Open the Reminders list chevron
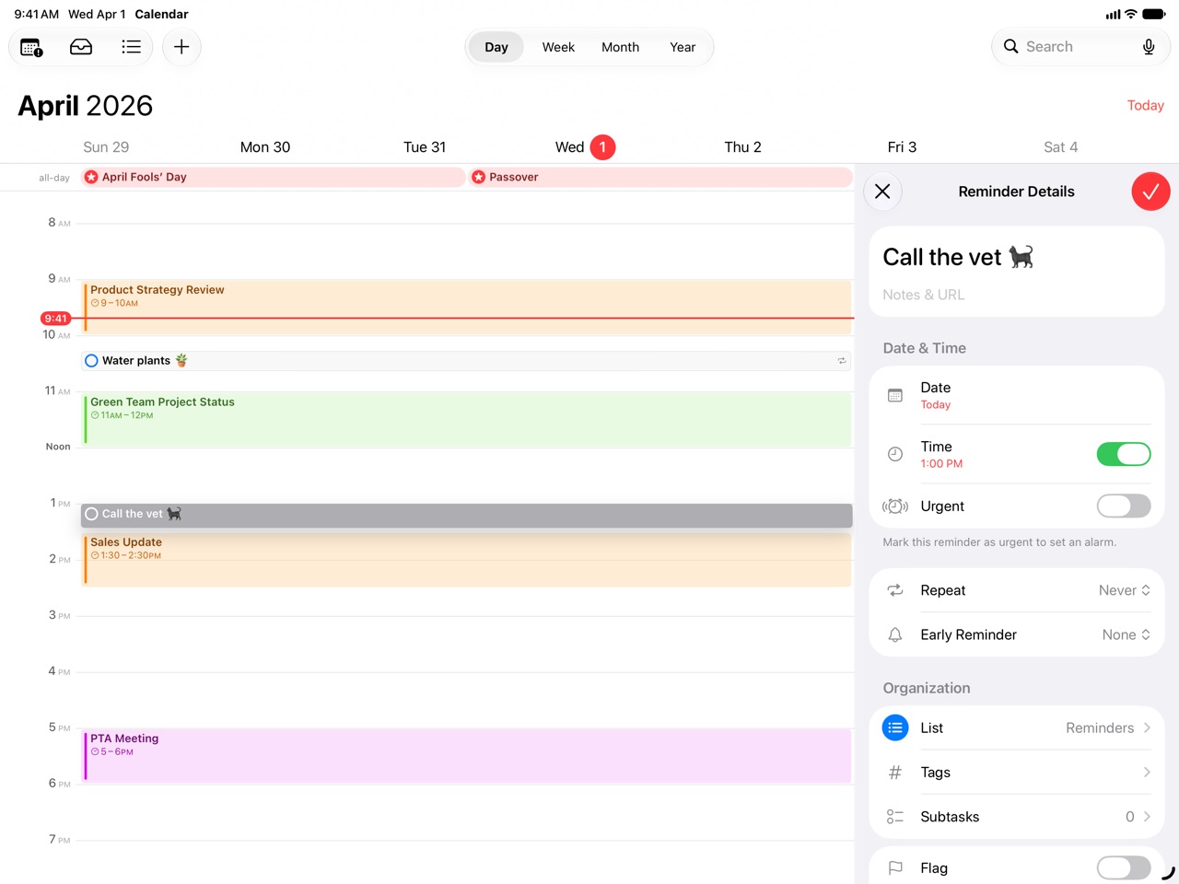This screenshot has height=884, width=1179. tap(1147, 727)
